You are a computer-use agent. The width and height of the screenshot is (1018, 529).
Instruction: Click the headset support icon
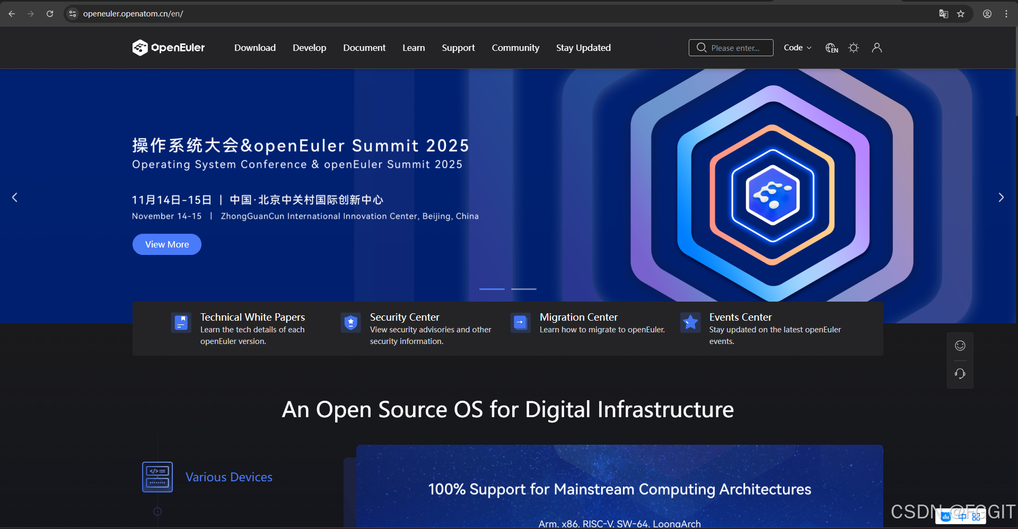point(960,374)
